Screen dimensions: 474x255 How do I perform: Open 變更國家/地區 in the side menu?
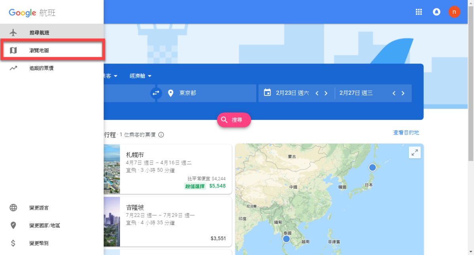click(x=52, y=225)
